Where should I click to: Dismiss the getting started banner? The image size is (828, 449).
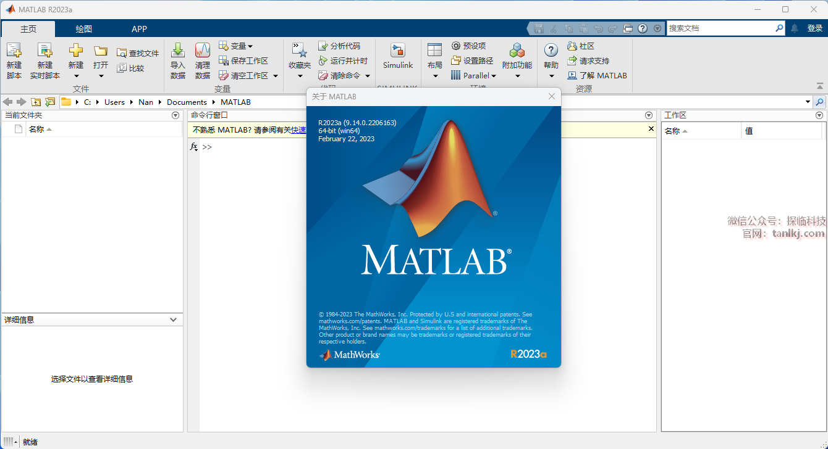651,129
